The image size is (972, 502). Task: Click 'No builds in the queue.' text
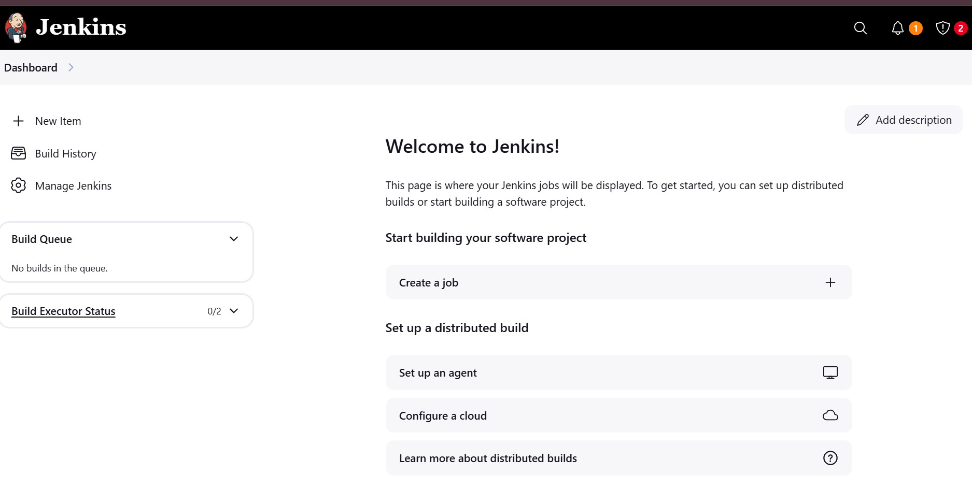coord(60,268)
